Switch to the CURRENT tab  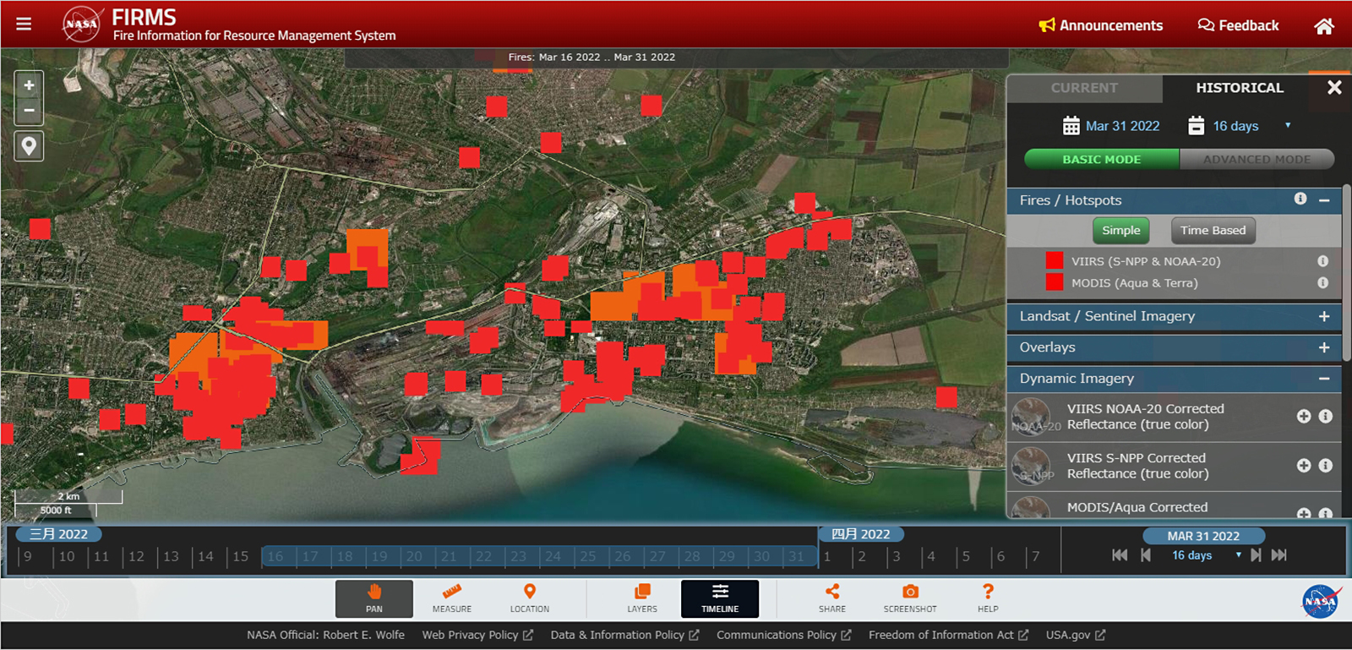point(1084,88)
